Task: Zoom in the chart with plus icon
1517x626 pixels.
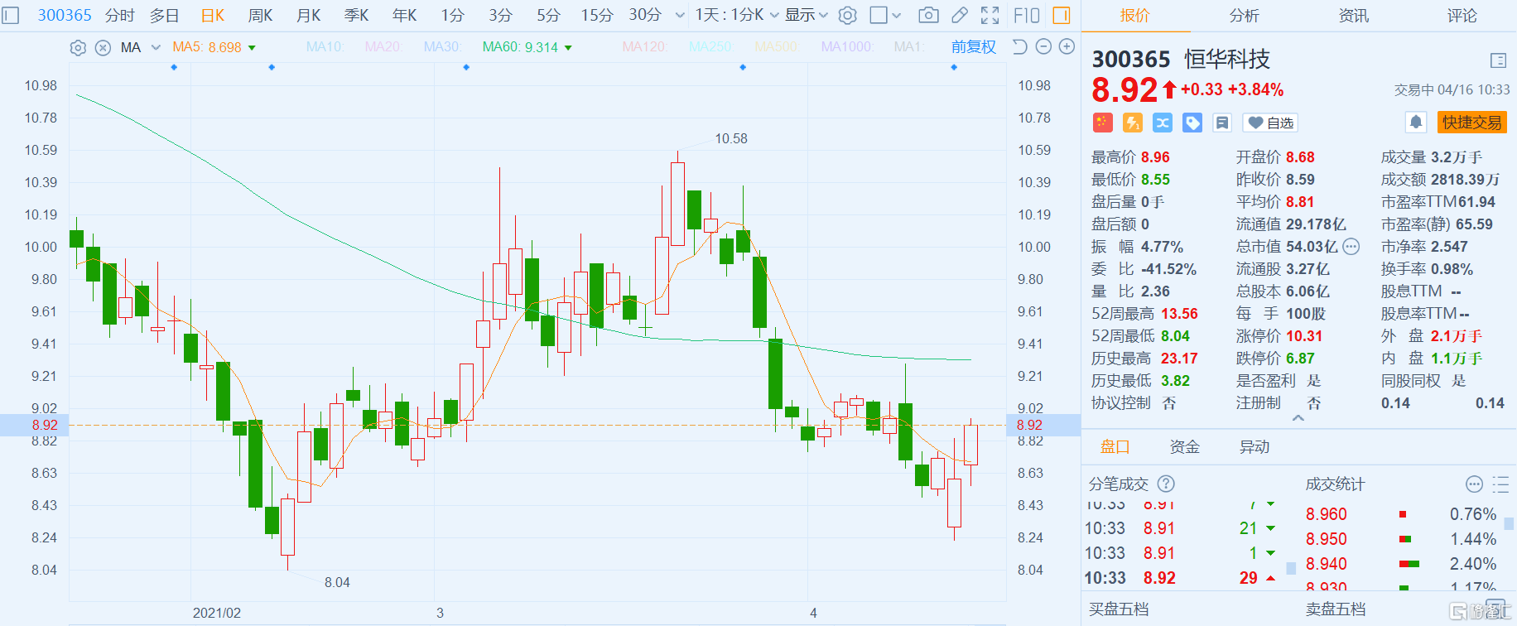Action: tap(1067, 47)
